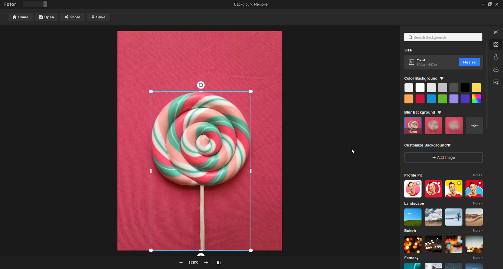
Task: Open the background panel icon in sidebar
Action: pos(496,44)
